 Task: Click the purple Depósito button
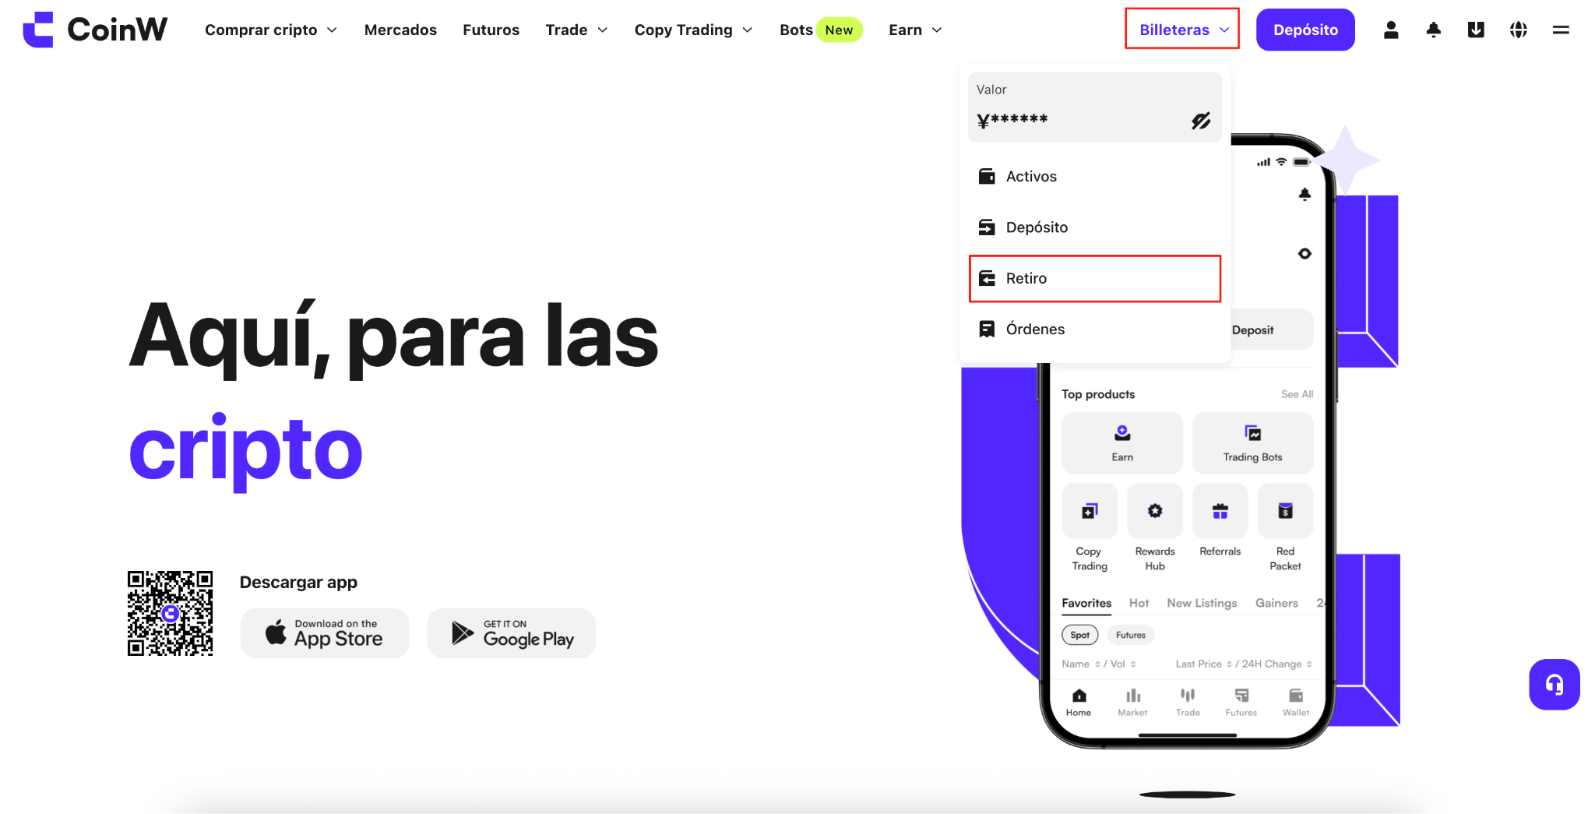click(x=1305, y=30)
